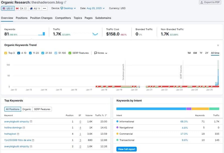Toggle the Top 3 checkbox
Screen dimensions: 224x153
6,53
